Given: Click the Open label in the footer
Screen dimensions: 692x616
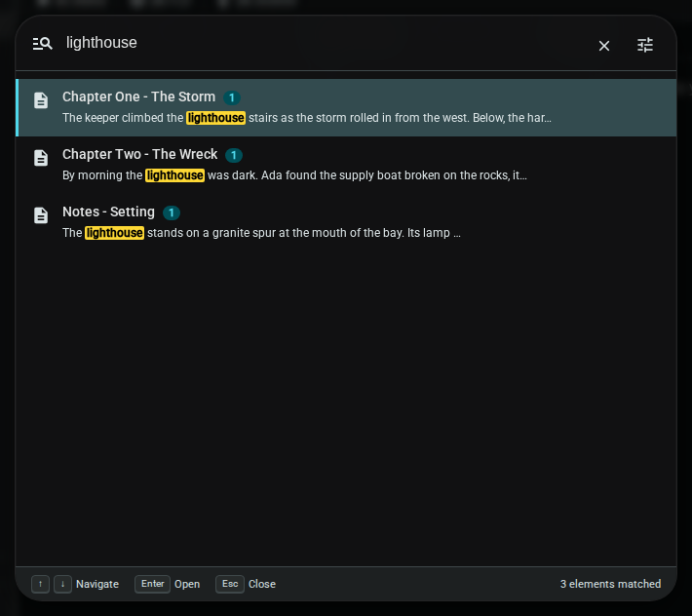Looking at the screenshot, I should pos(187,584).
